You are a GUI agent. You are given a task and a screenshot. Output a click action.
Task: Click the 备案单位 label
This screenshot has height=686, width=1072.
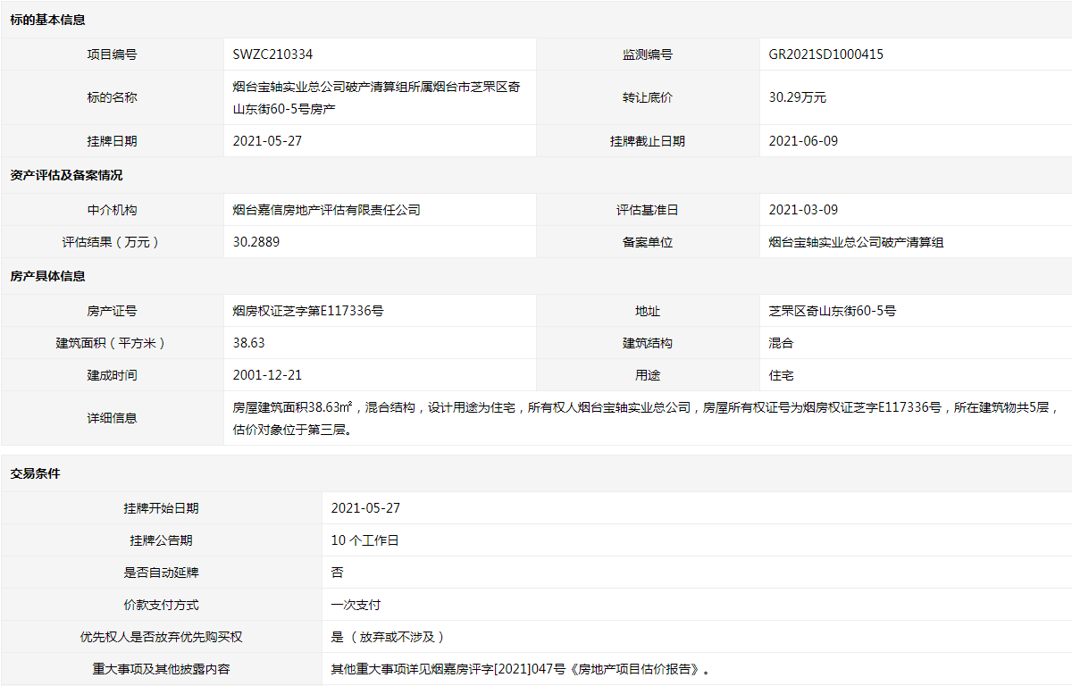tap(648, 242)
